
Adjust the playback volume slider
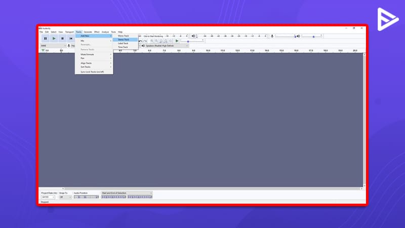click(x=312, y=36)
